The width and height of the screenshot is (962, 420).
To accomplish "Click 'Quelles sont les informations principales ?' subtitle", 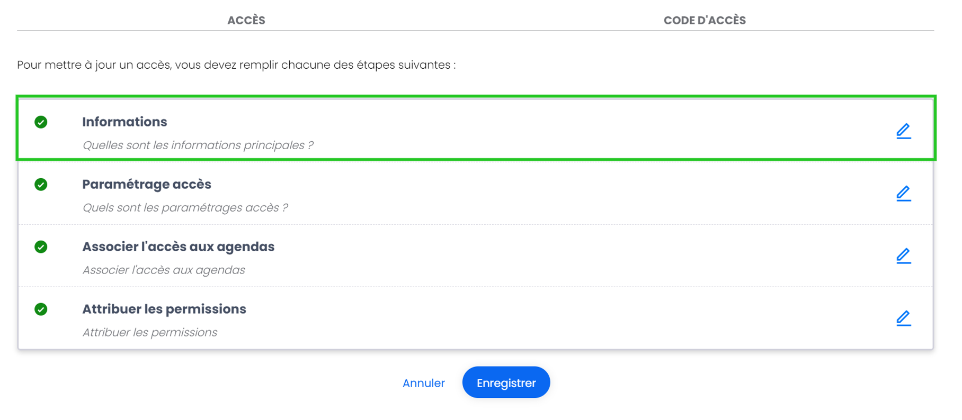I will click(x=198, y=145).
